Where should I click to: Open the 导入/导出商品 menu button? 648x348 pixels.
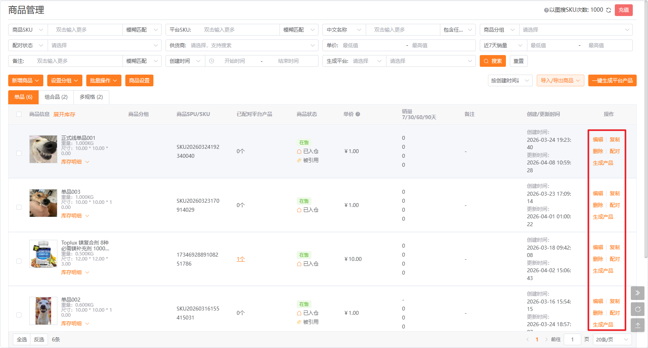[561, 80]
